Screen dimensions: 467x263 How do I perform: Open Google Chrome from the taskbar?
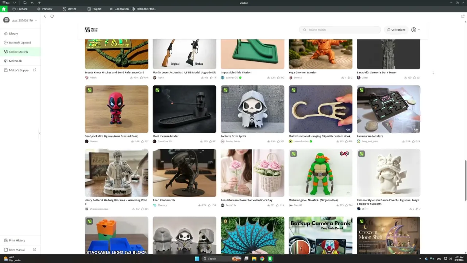tap(262, 259)
